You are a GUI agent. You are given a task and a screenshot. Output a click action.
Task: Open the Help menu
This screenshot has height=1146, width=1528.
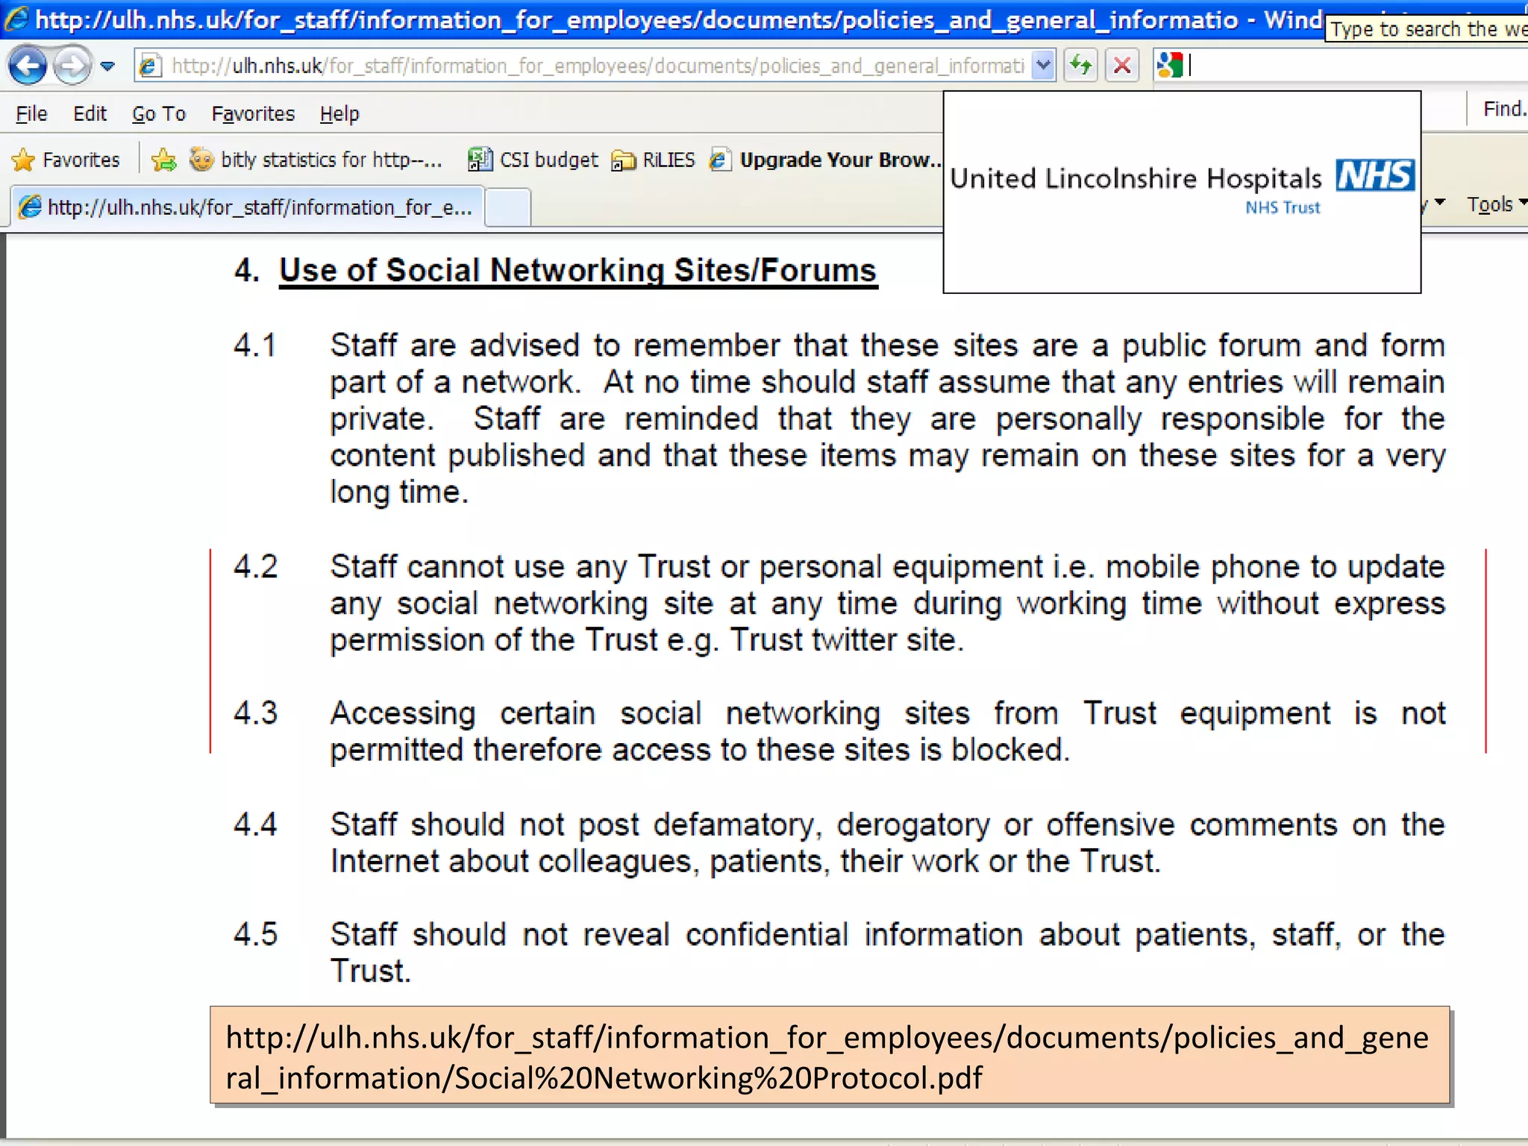coord(339,113)
